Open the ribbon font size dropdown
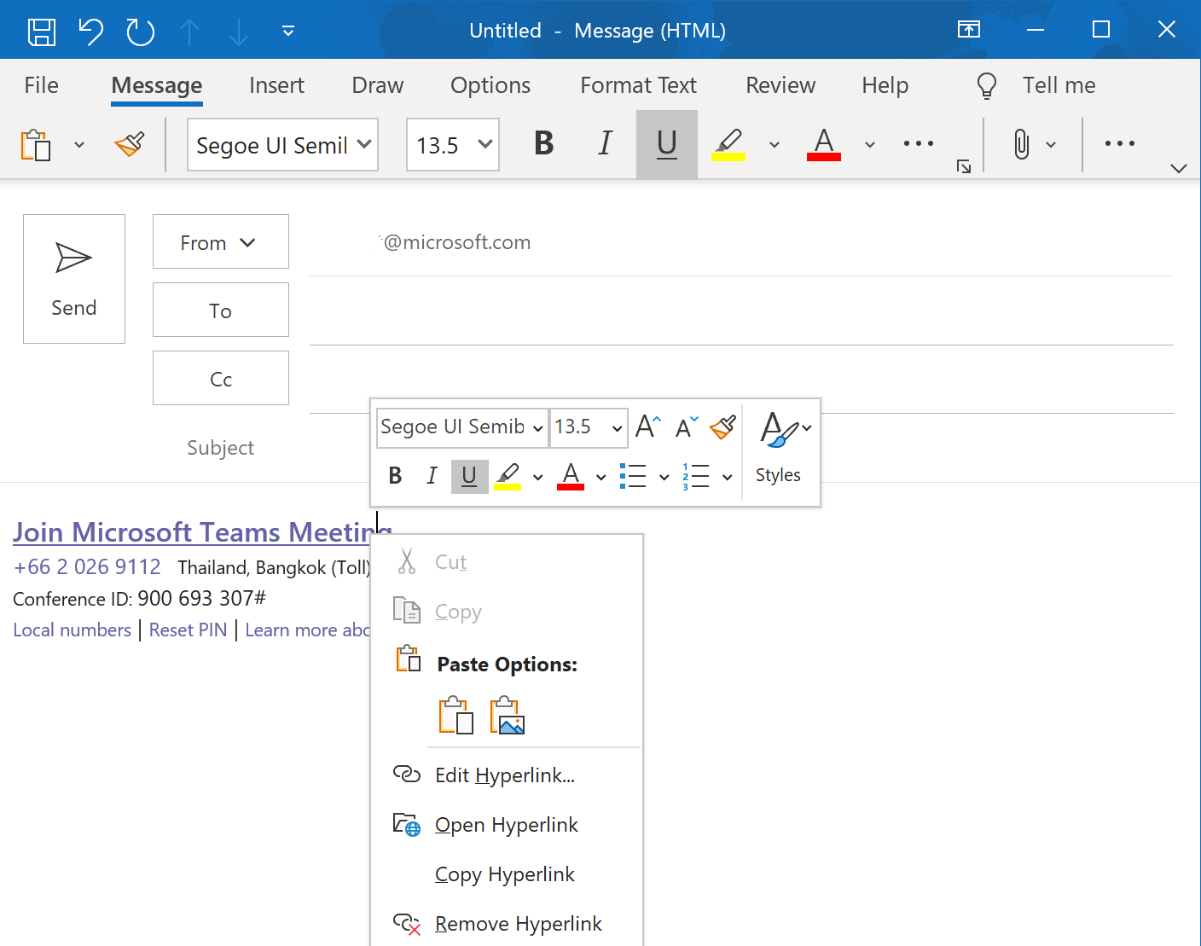The height and width of the screenshot is (946, 1201). pyautogui.click(x=485, y=144)
